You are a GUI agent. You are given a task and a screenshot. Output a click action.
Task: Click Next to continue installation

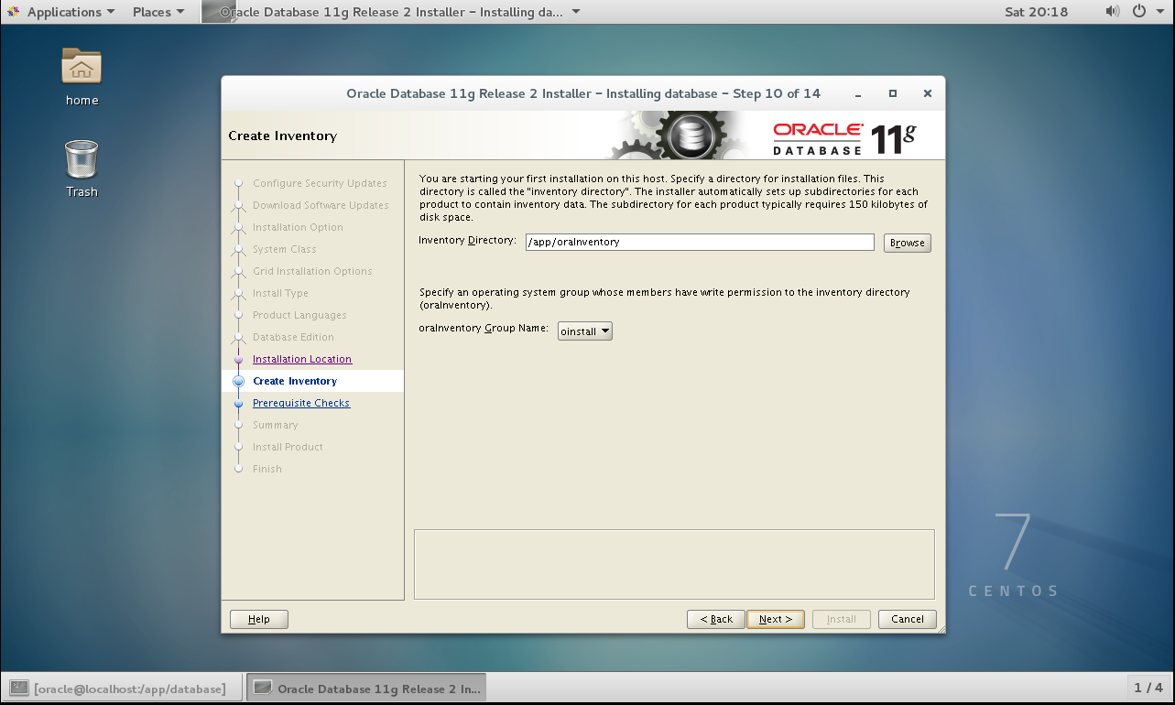(x=774, y=619)
